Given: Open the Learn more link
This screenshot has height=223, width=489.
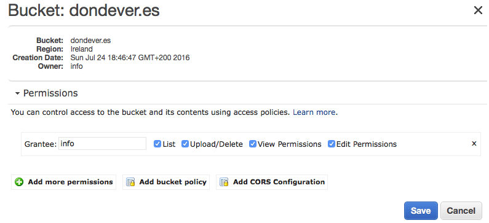Looking at the screenshot, I should pyautogui.click(x=314, y=112).
